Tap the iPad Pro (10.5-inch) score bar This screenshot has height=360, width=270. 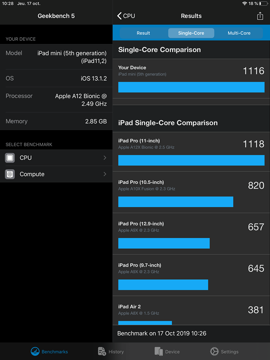(175, 202)
